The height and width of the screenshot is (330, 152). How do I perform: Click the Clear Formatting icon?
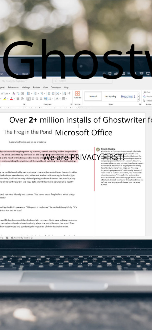tap(14, 93)
